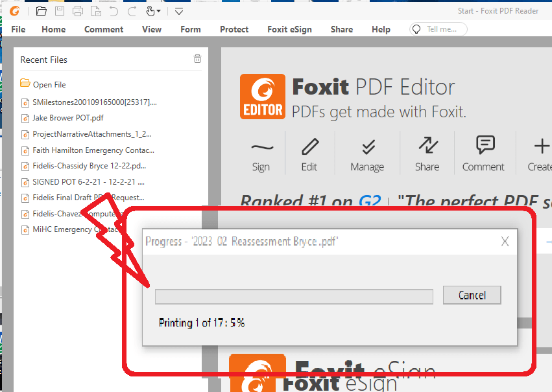
Task: Click the Share arrows icon in banner
Action: pyautogui.click(x=428, y=145)
